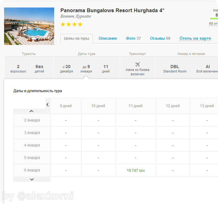This screenshot has height=204, width=218.
Task: Click the 12 дней column header
Action: pos(173,106)
